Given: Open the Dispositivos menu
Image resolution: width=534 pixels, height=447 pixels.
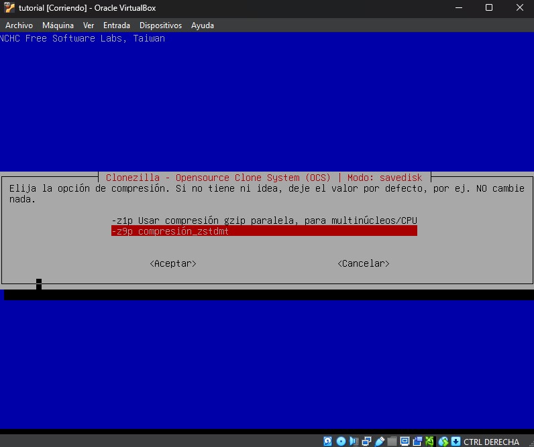Looking at the screenshot, I should coord(160,25).
